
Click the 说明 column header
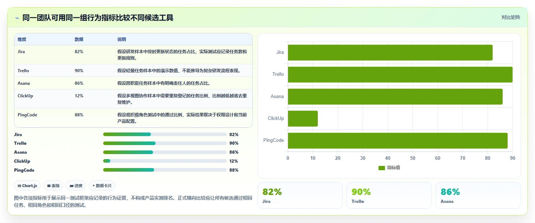tap(122, 40)
